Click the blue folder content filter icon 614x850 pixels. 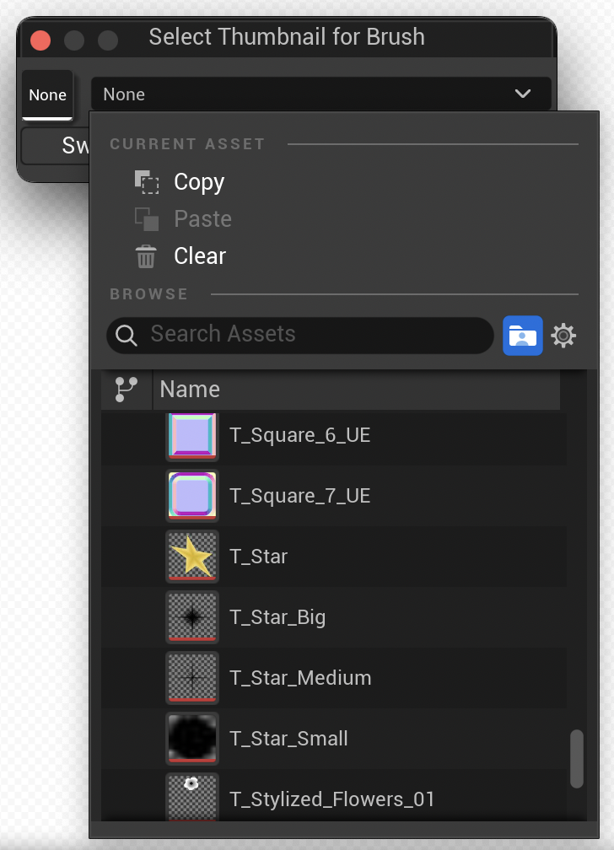pyautogui.click(x=522, y=336)
